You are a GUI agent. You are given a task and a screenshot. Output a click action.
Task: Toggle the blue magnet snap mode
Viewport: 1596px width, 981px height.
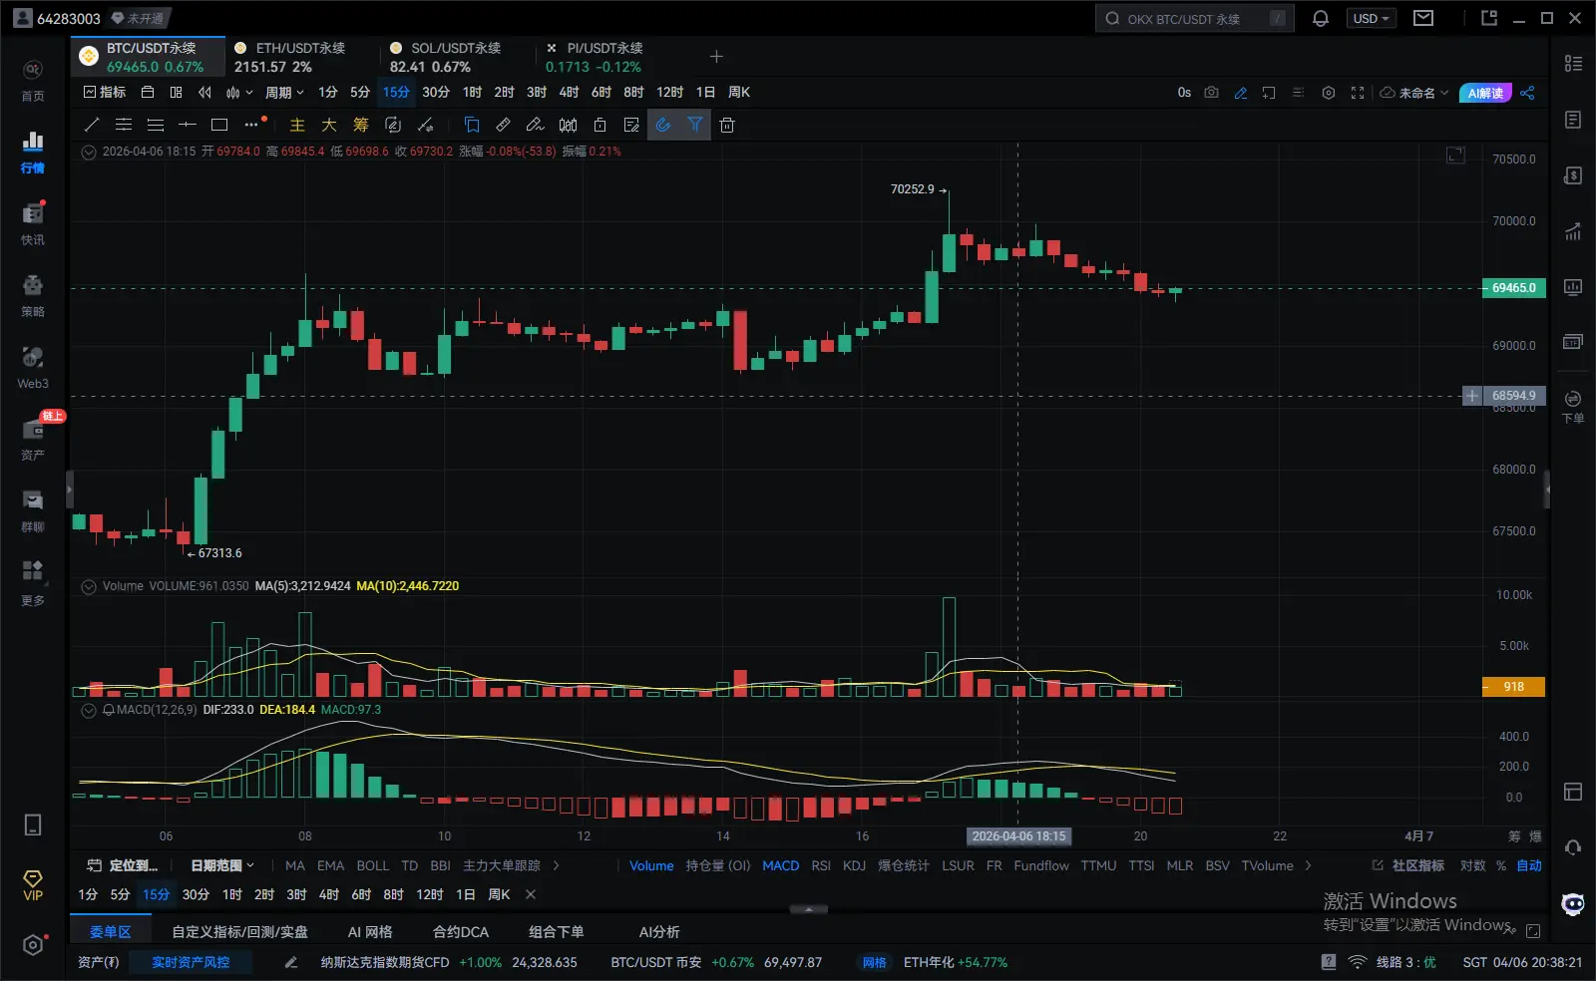(x=663, y=125)
